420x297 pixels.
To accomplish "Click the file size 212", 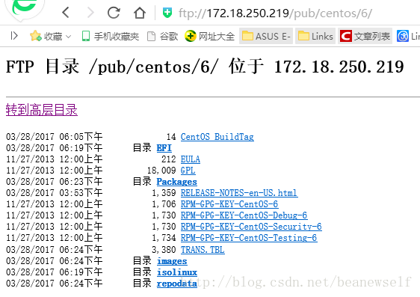I will (168, 159).
